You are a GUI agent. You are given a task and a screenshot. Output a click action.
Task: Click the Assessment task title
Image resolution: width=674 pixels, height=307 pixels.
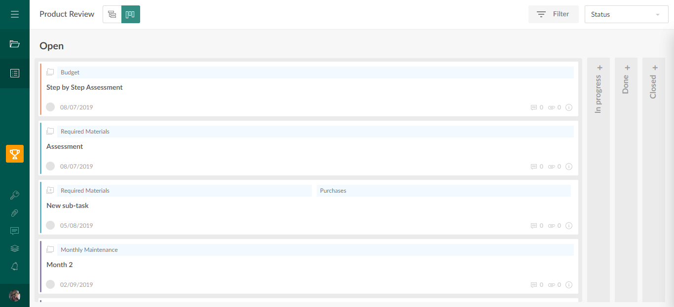pos(65,146)
